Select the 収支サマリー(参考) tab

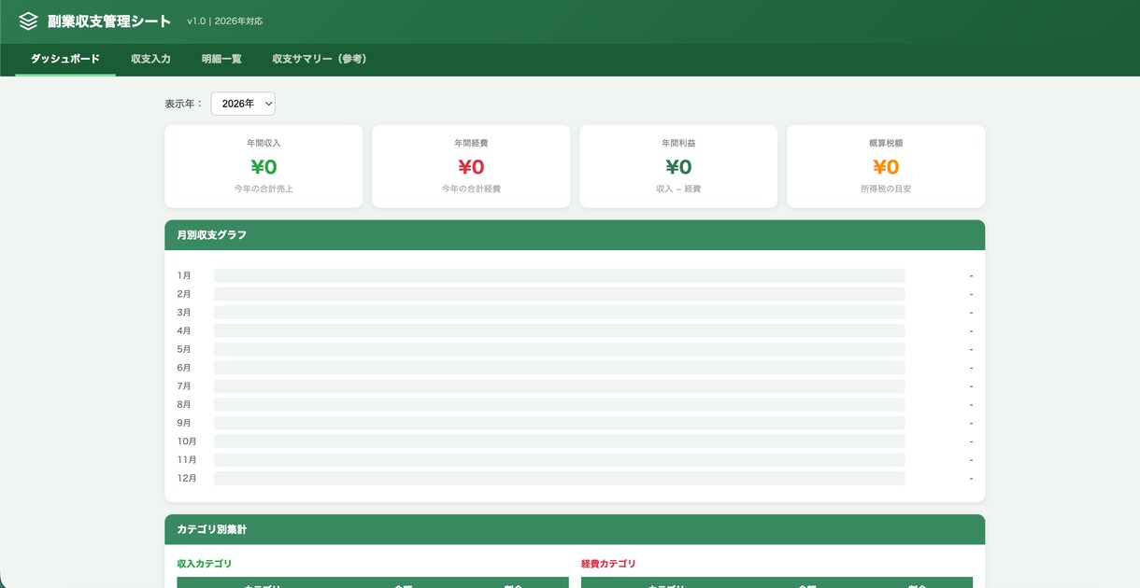pos(320,59)
